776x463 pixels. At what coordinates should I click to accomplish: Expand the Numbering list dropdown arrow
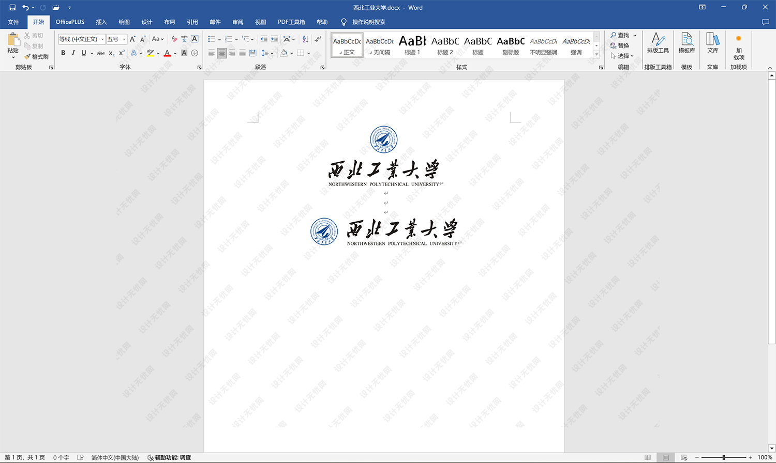[x=236, y=39]
